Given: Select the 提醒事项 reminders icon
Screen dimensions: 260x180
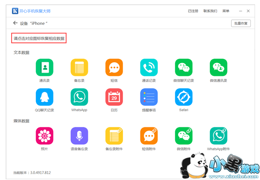Looking at the screenshot, I should (149, 97).
